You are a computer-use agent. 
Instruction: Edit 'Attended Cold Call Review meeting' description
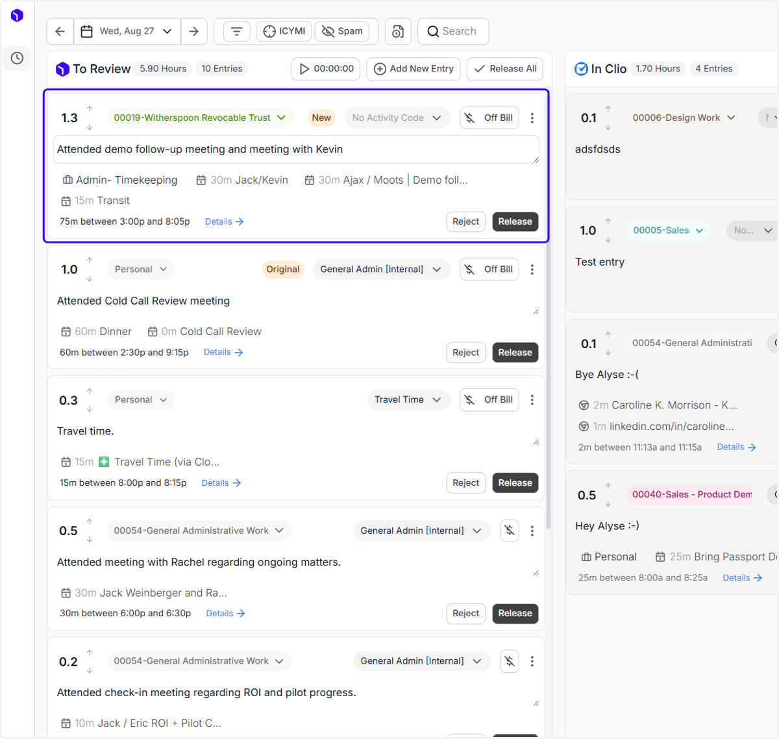click(297, 301)
